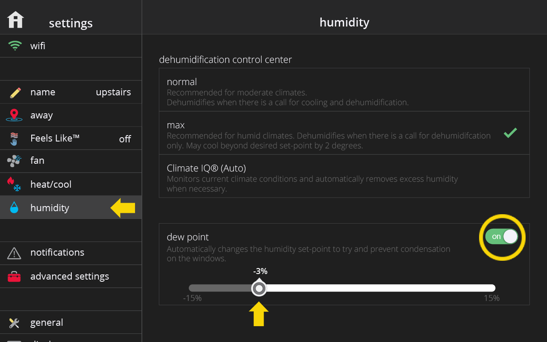Open the advanced settings toolbox icon

pos(14,277)
